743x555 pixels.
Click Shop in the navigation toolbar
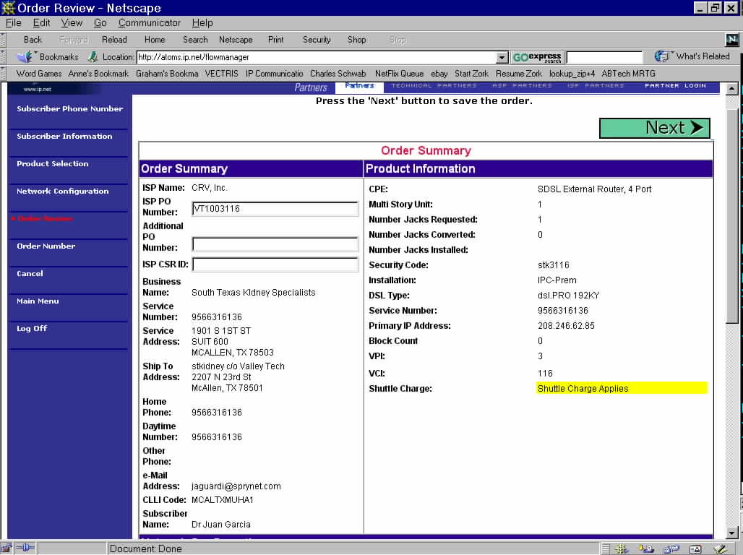click(356, 40)
